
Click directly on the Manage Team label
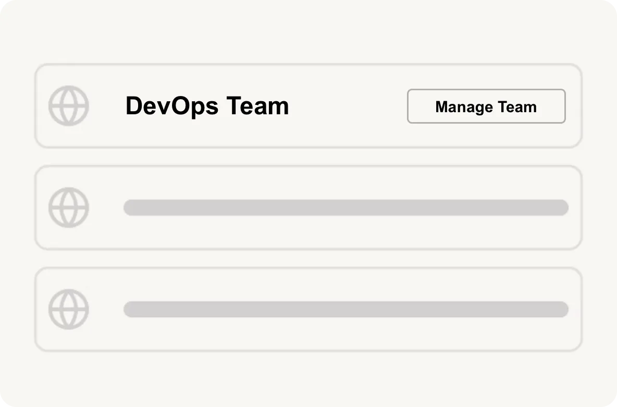(486, 106)
